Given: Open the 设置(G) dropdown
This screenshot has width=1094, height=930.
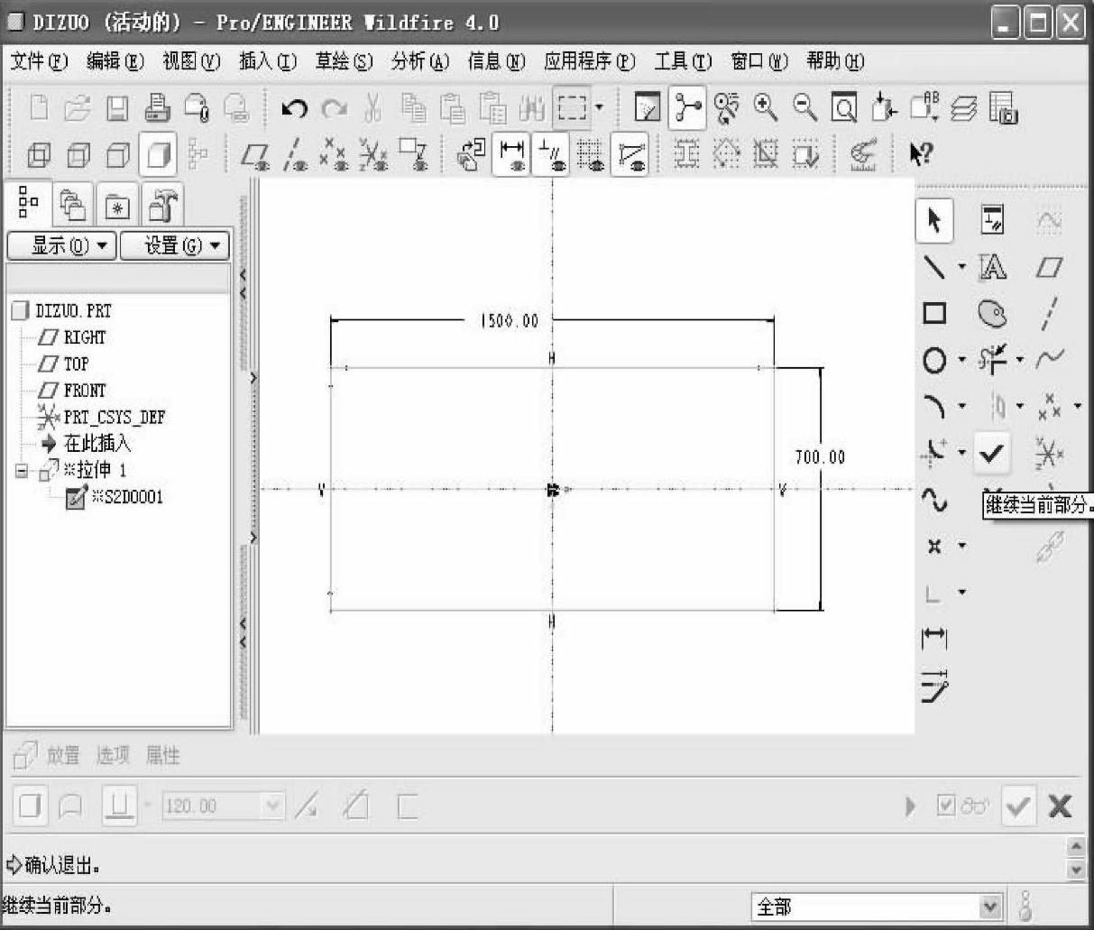Looking at the screenshot, I should pos(174,245).
